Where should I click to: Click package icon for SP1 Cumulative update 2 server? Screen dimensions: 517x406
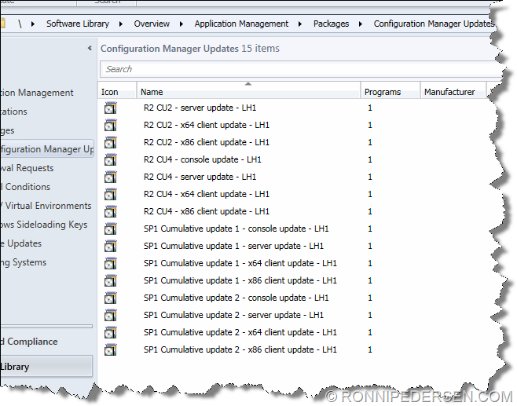click(x=111, y=316)
